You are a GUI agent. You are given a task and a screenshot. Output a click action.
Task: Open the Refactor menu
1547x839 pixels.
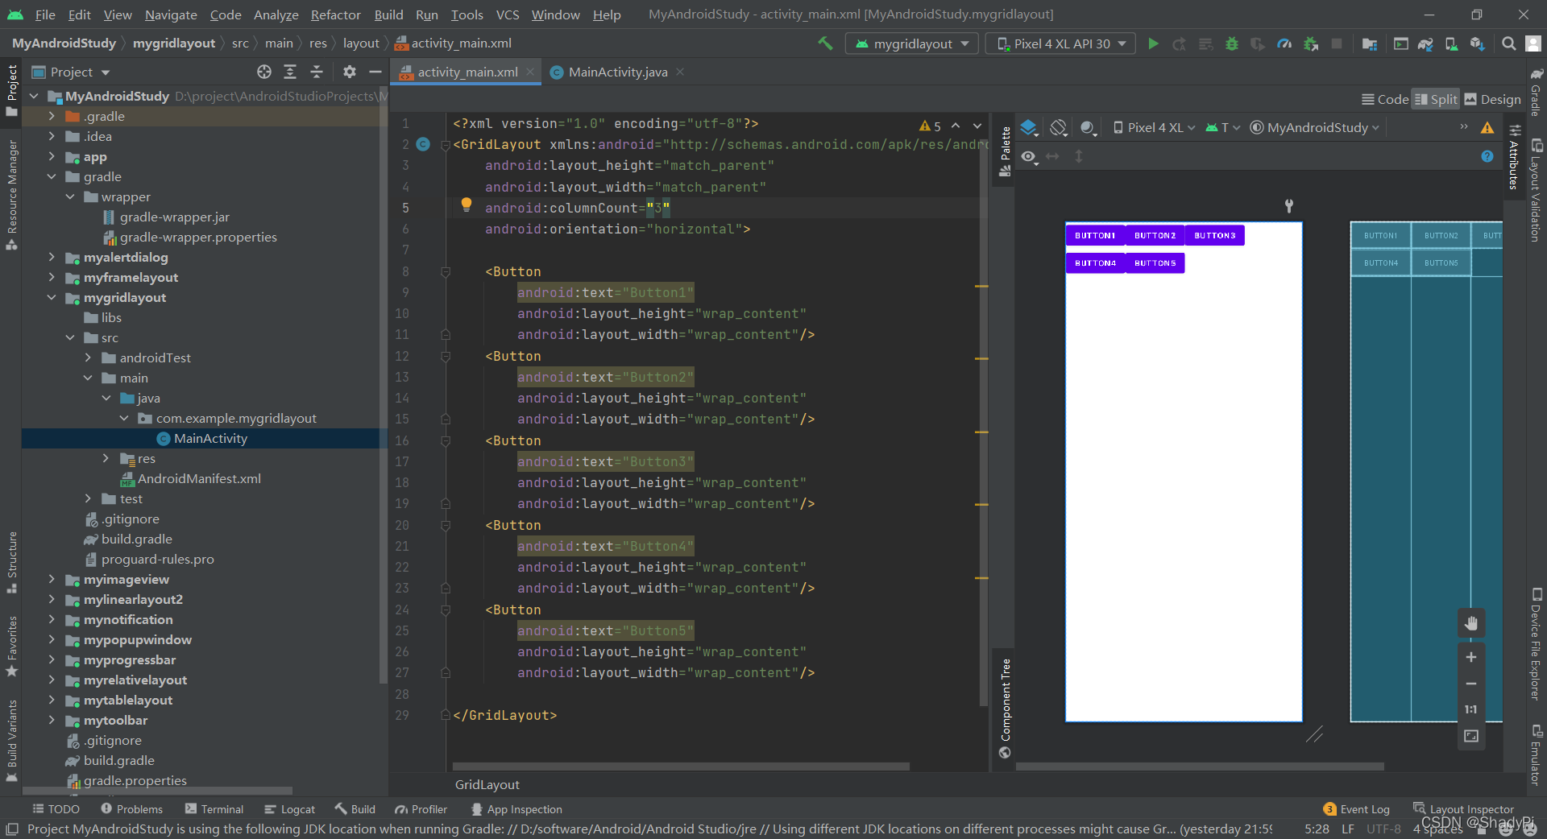tap(335, 14)
